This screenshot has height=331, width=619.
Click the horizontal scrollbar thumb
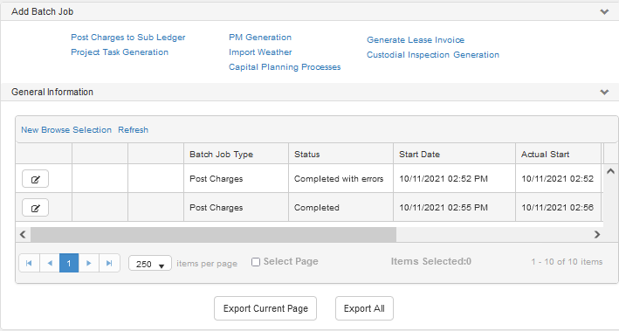[x=213, y=235]
